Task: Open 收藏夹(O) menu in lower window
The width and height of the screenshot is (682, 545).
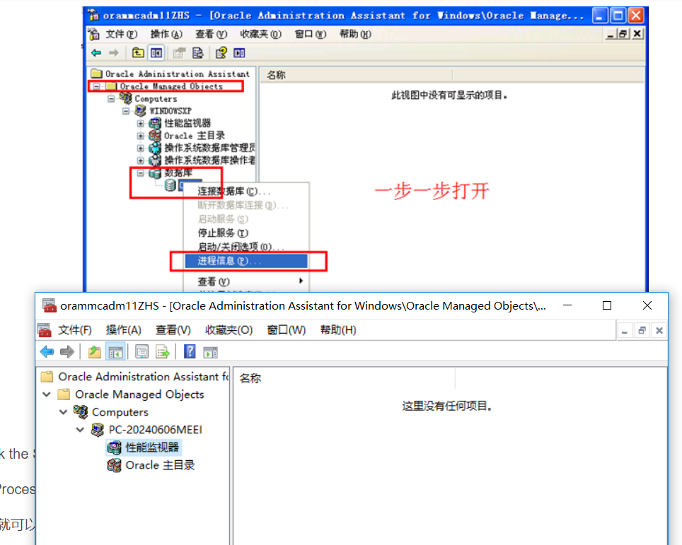Action: [229, 330]
